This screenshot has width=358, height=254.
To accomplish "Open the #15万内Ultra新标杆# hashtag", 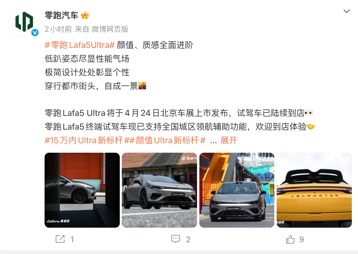I will click(x=84, y=140).
